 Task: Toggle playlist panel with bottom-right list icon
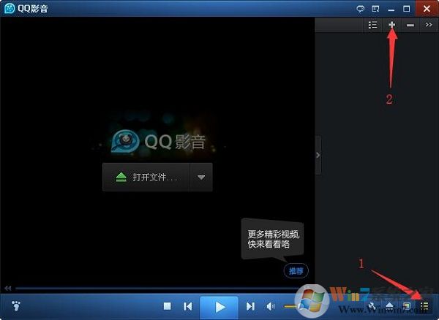(424, 305)
